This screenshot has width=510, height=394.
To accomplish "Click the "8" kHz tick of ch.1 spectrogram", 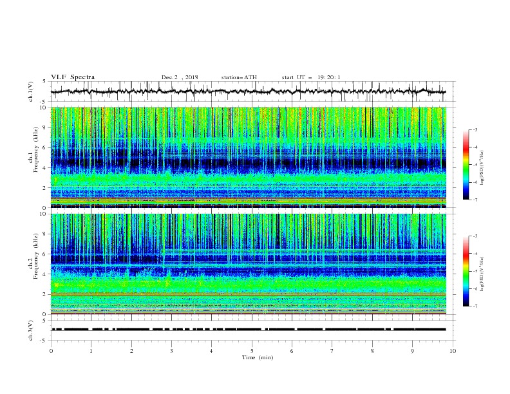I will [x=46, y=127].
